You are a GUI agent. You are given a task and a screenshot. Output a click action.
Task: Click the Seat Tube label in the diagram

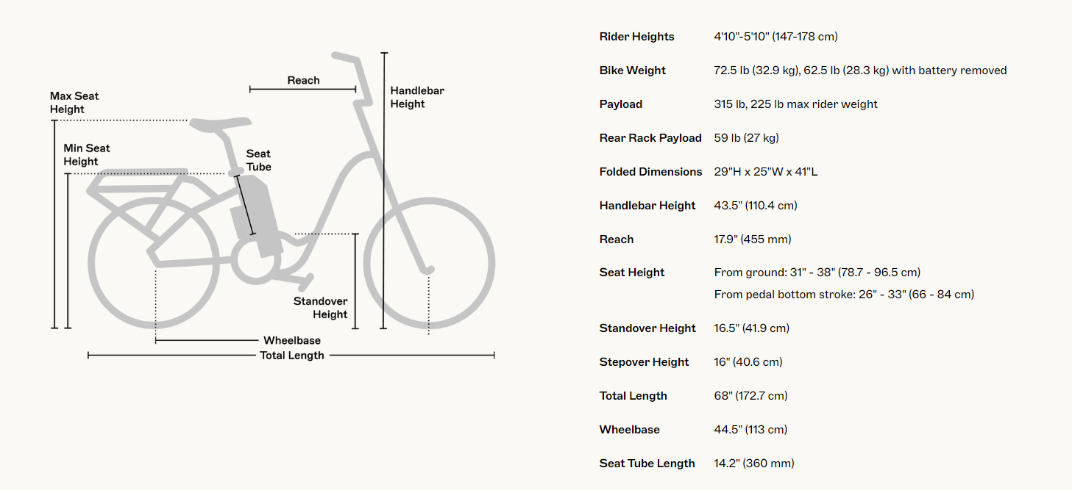coord(258,160)
